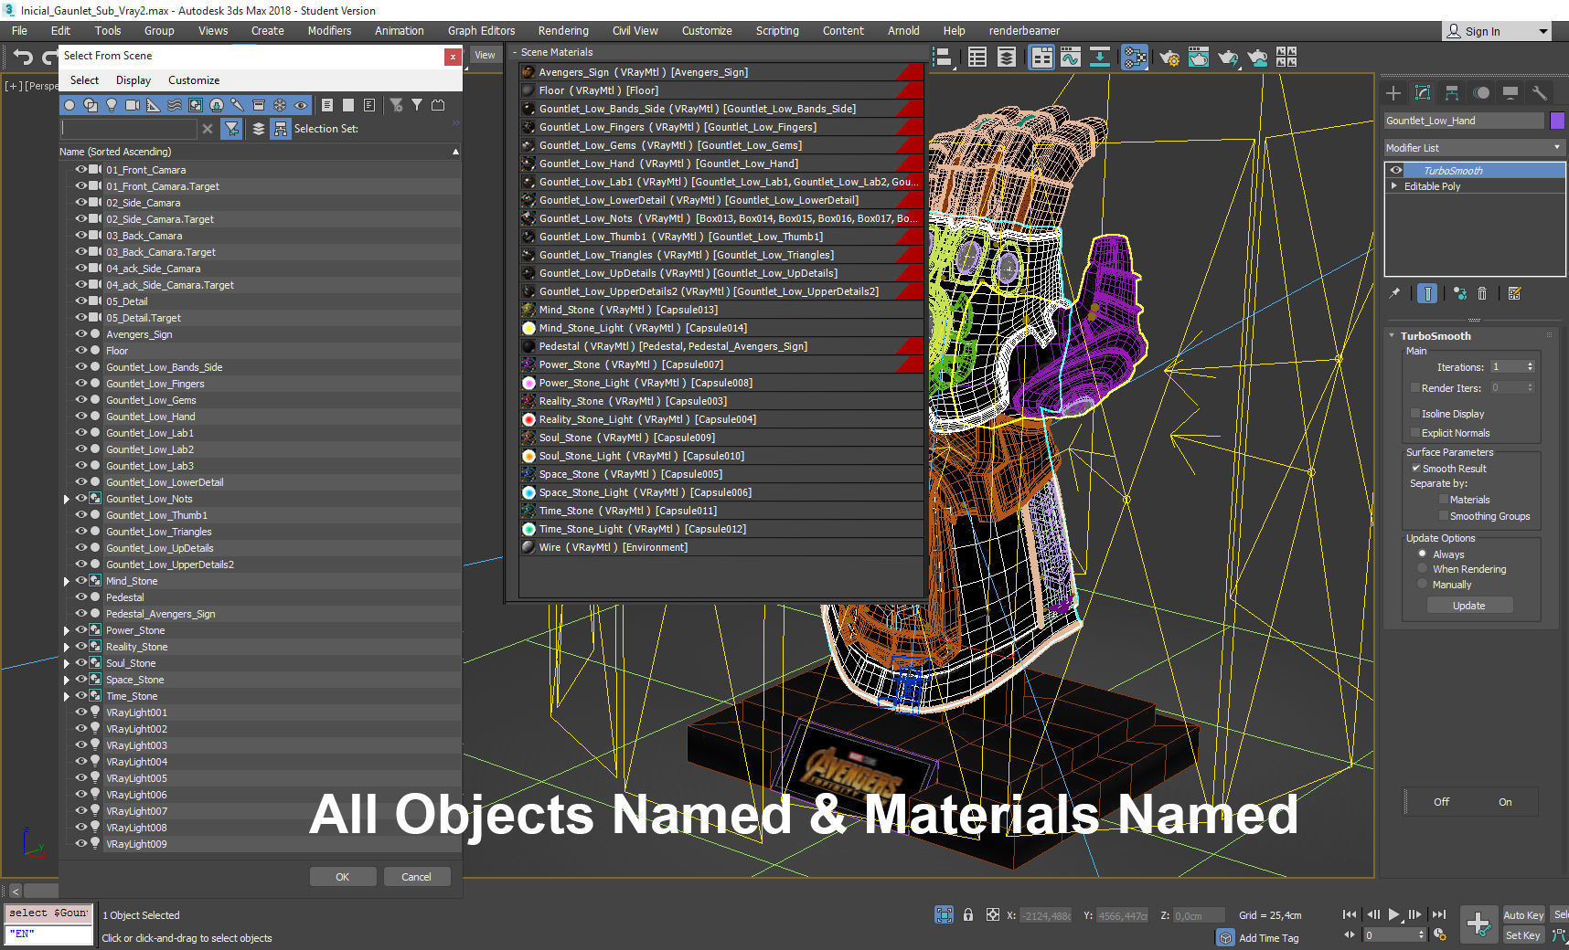Click Render Production teapot-lightning icon
This screenshot has height=950, width=1569.
click(x=1228, y=58)
